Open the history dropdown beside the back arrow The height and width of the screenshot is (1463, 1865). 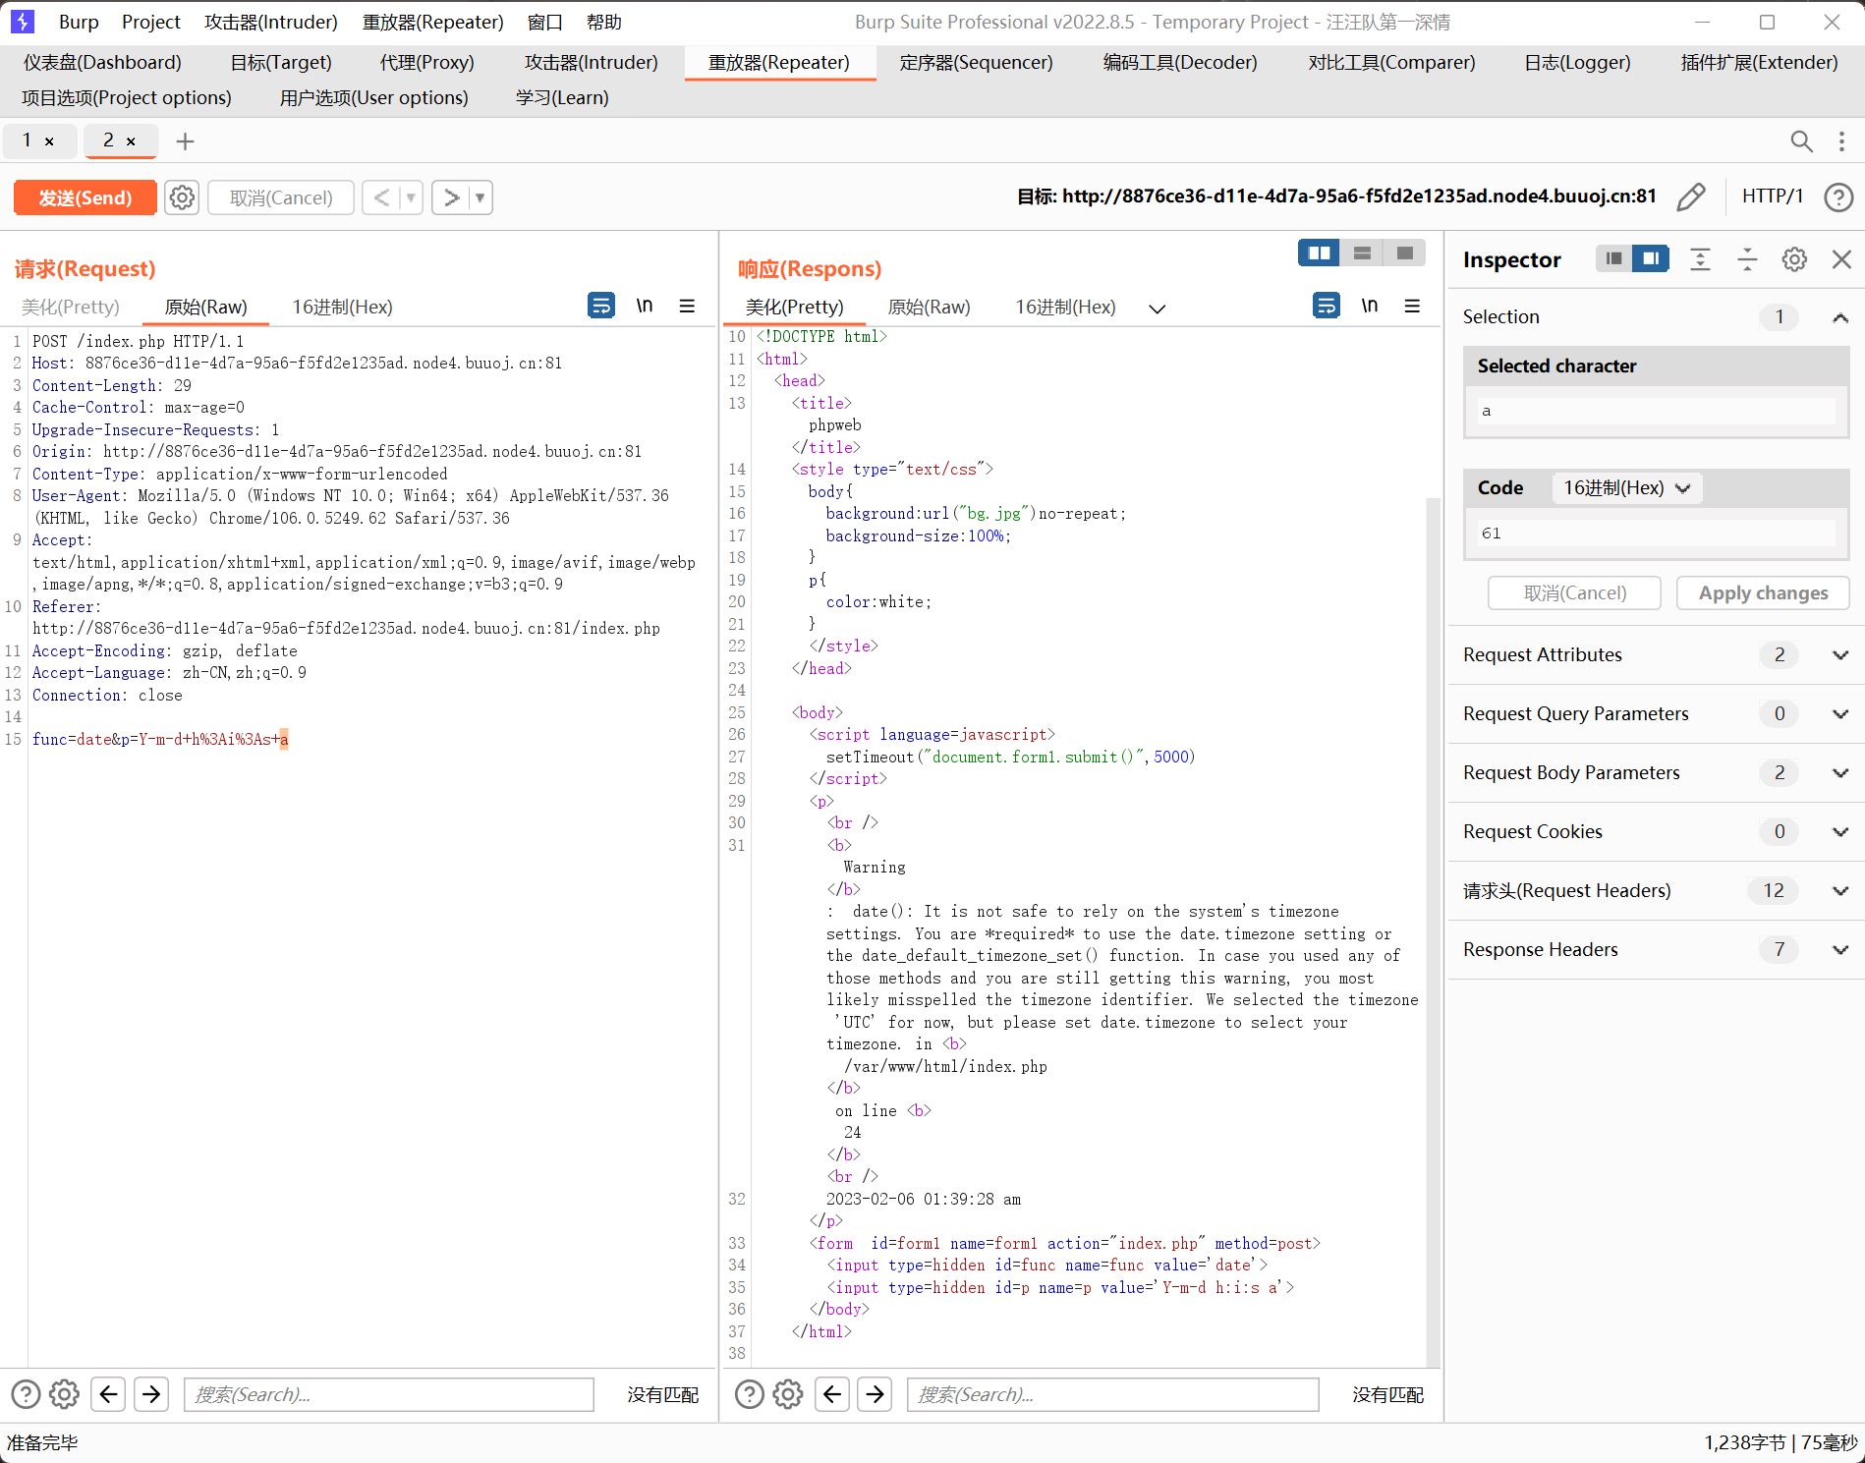(x=411, y=197)
